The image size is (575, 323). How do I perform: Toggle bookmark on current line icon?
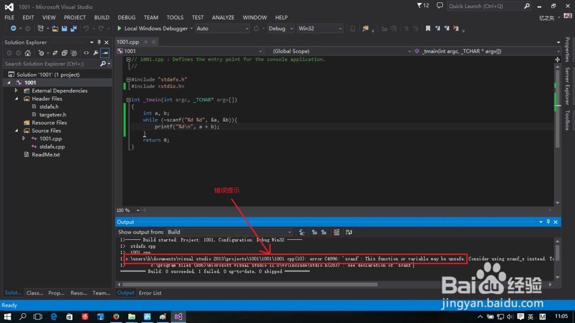[428, 28]
